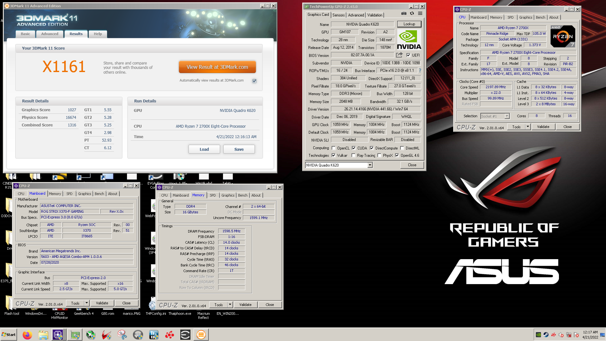Click the red wing taskbar icon
The height and width of the screenshot is (341, 606).
click(106, 335)
